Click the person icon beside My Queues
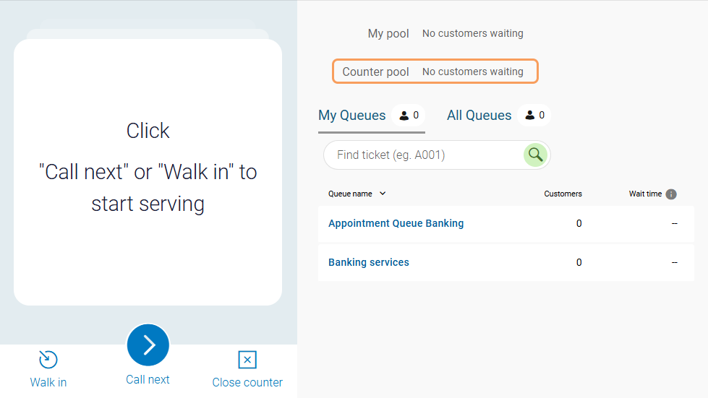Screen dimensions: 708x398 pos(404,116)
